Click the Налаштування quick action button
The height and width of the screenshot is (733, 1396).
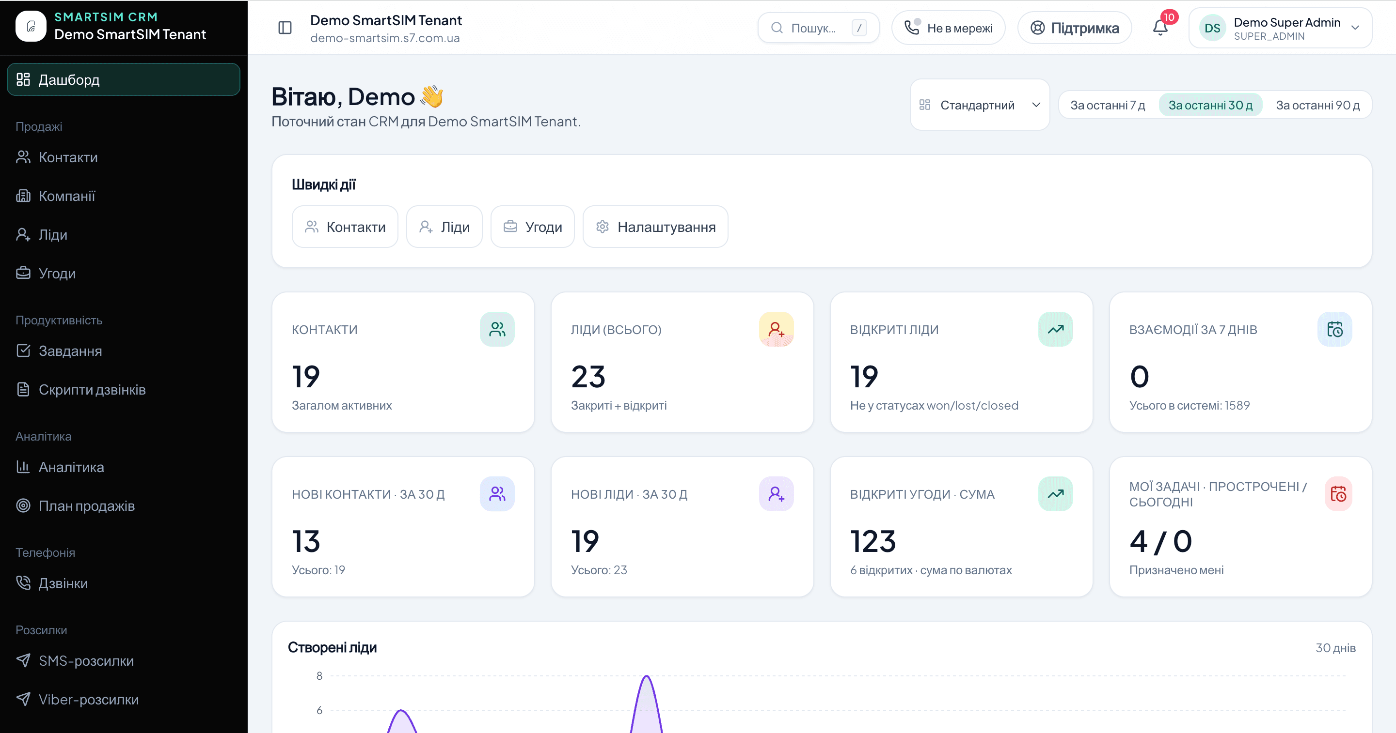(x=655, y=227)
